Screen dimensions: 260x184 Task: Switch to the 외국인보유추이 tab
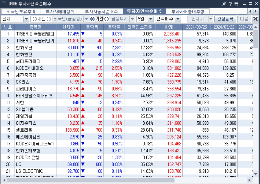21,12
